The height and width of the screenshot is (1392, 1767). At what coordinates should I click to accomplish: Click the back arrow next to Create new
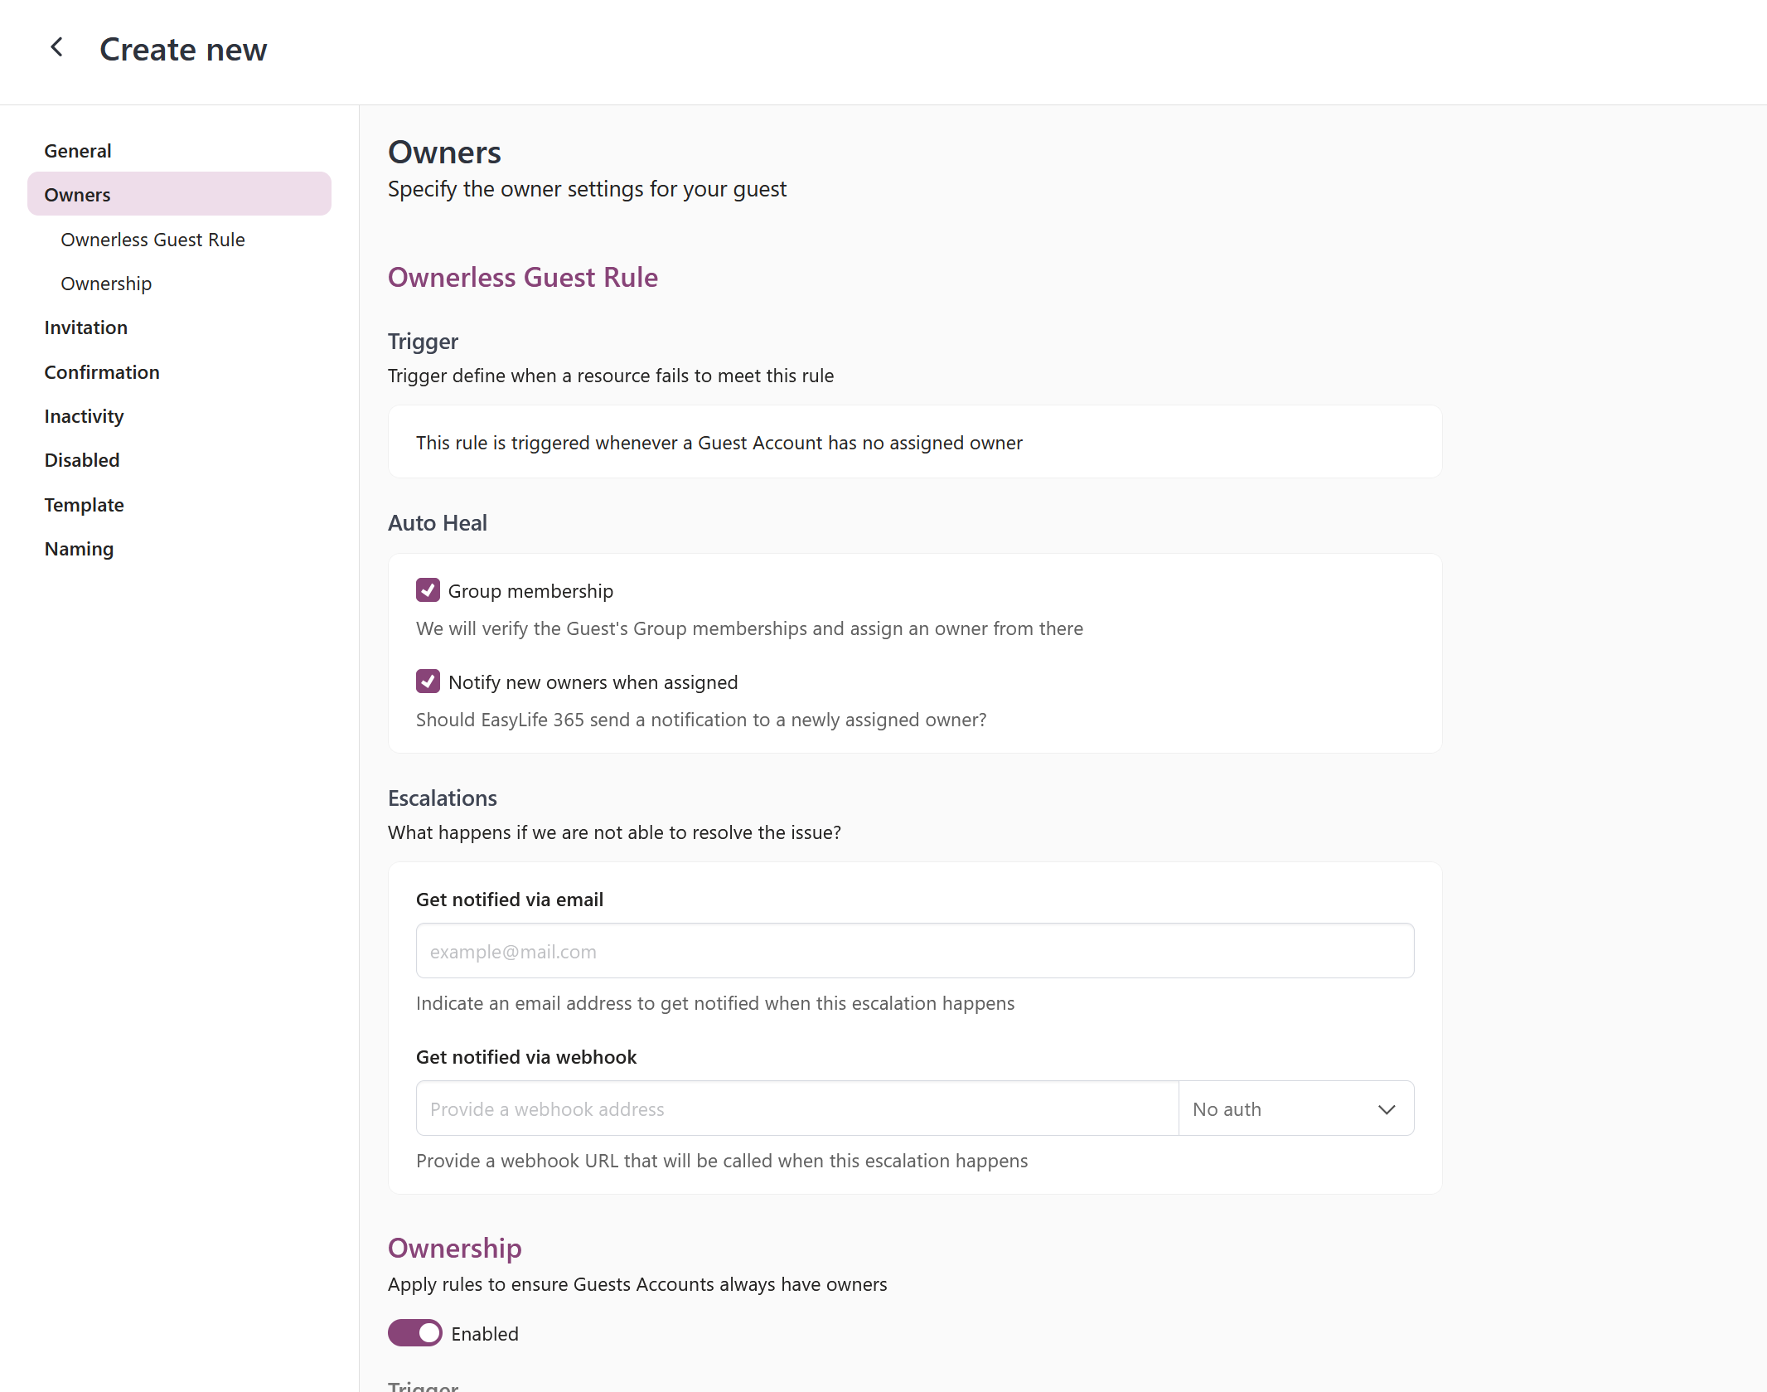pyautogui.click(x=56, y=47)
